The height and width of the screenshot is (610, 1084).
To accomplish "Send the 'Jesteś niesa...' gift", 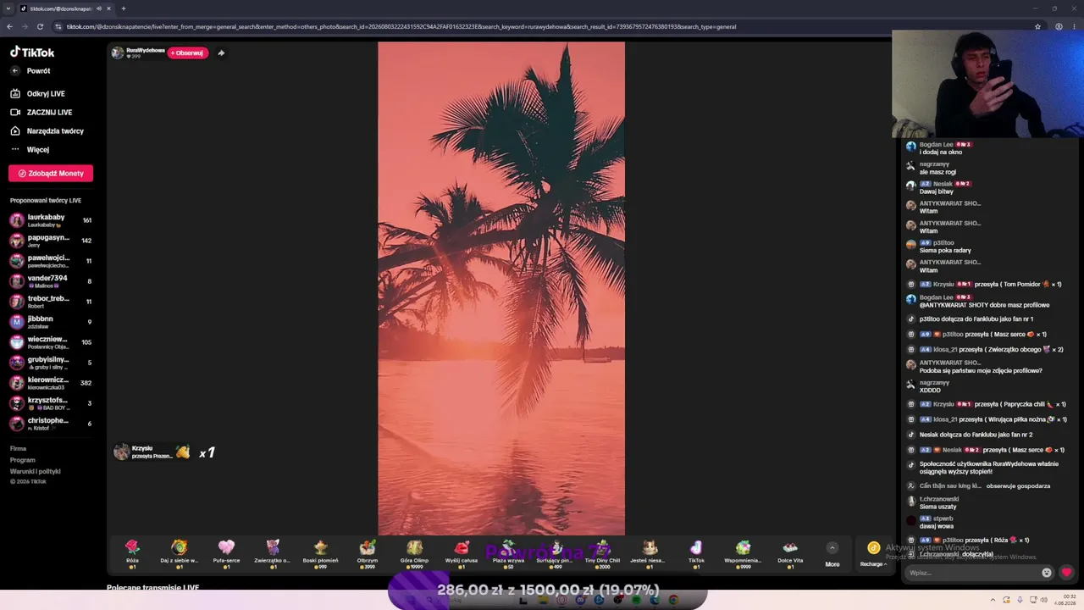I will coord(650,553).
